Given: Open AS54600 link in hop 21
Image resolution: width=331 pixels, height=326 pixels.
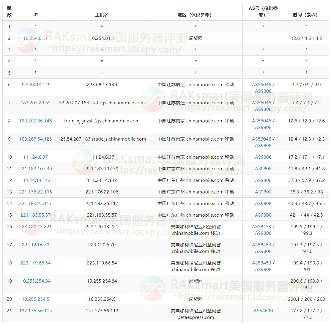Looking at the screenshot, I should 263,311.
